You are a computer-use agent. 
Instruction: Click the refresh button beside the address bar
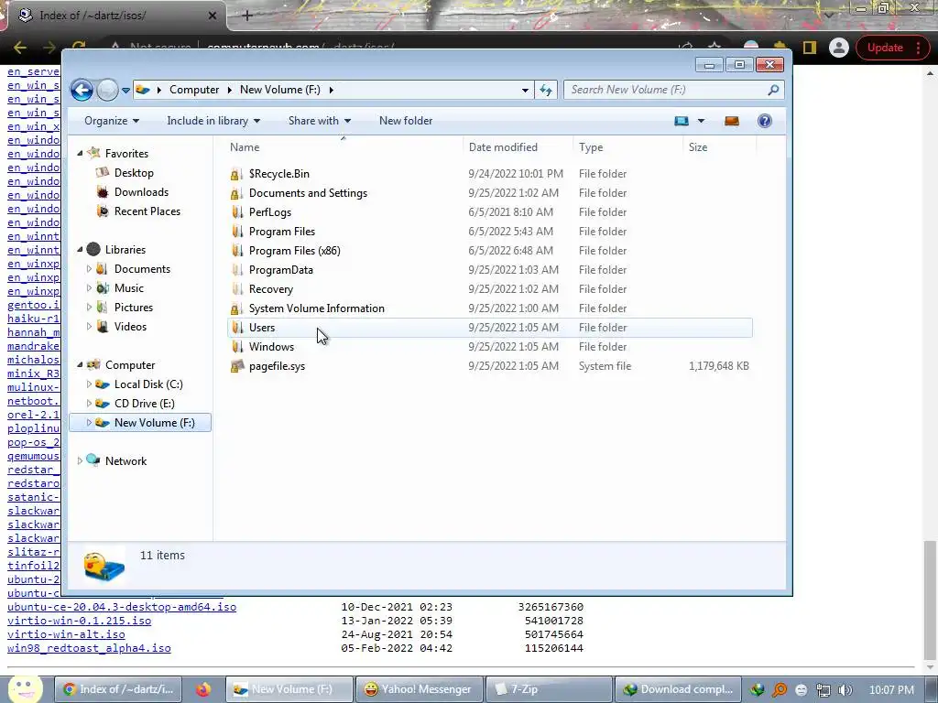(546, 90)
